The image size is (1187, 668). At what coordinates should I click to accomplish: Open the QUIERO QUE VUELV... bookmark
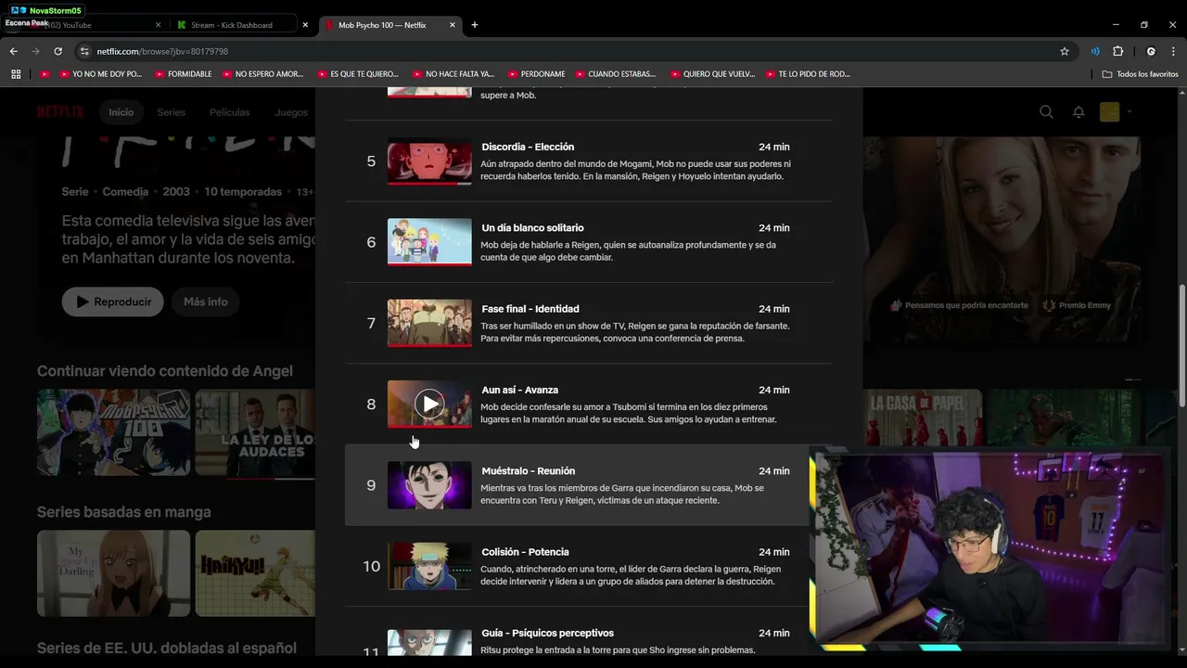tap(713, 74)
